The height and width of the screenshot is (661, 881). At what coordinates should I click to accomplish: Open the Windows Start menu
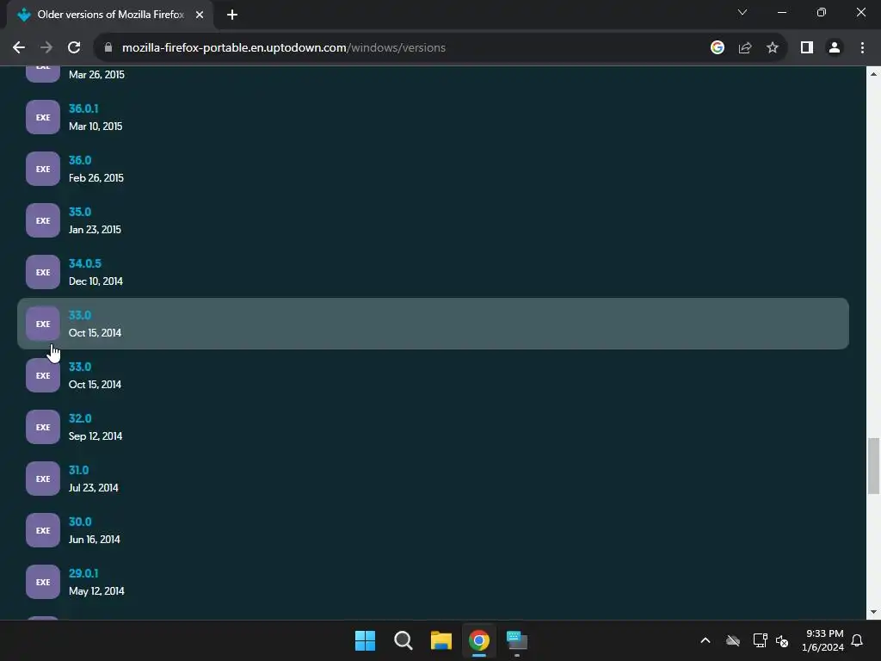coord(365,640)
